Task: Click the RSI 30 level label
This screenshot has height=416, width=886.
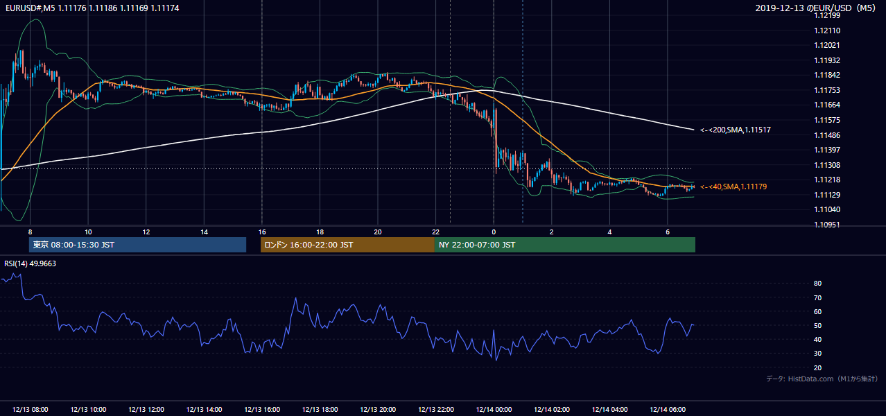Action: coord(817,354)
